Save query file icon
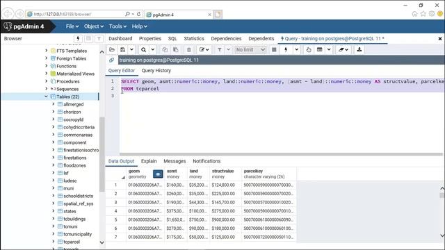The image size is (445, 250). (122, 49)
